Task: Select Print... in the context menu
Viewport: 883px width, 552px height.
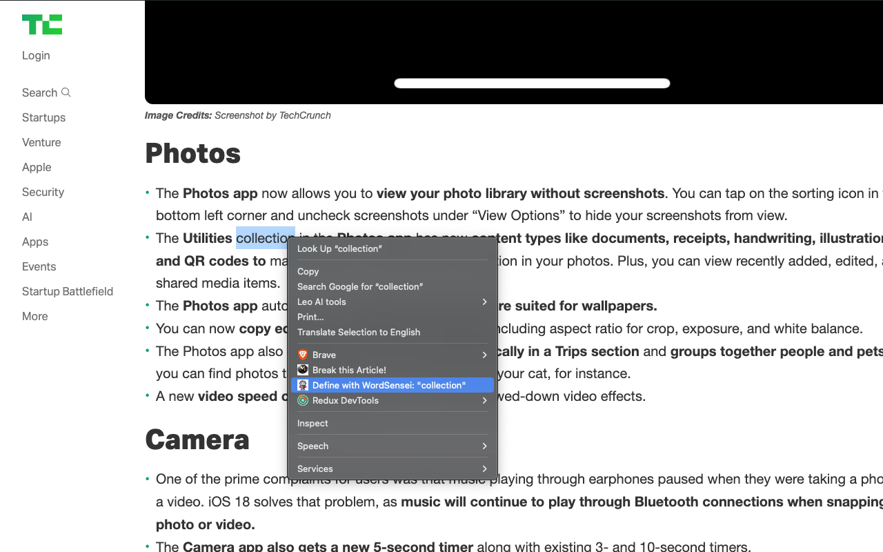Action: [393, 317]
